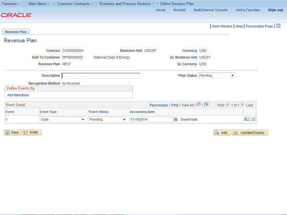The image size is (287, 215).
Task: Open the Event Status dropdown
Action: 107,120
